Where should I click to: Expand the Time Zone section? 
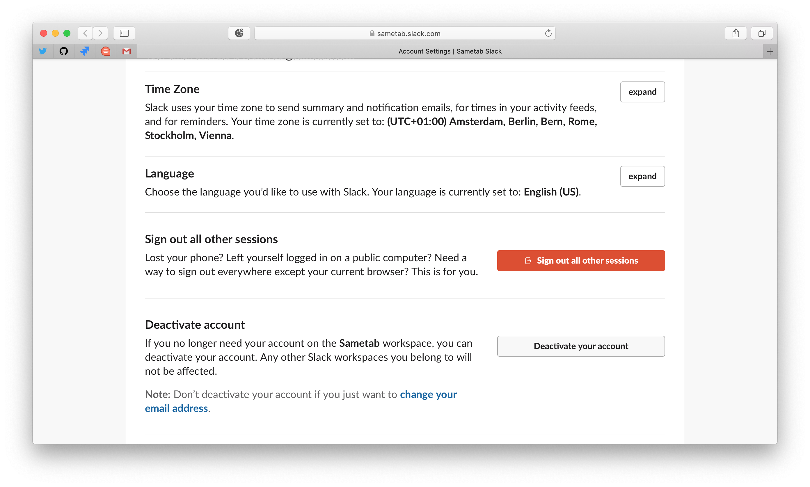(642, 92)
